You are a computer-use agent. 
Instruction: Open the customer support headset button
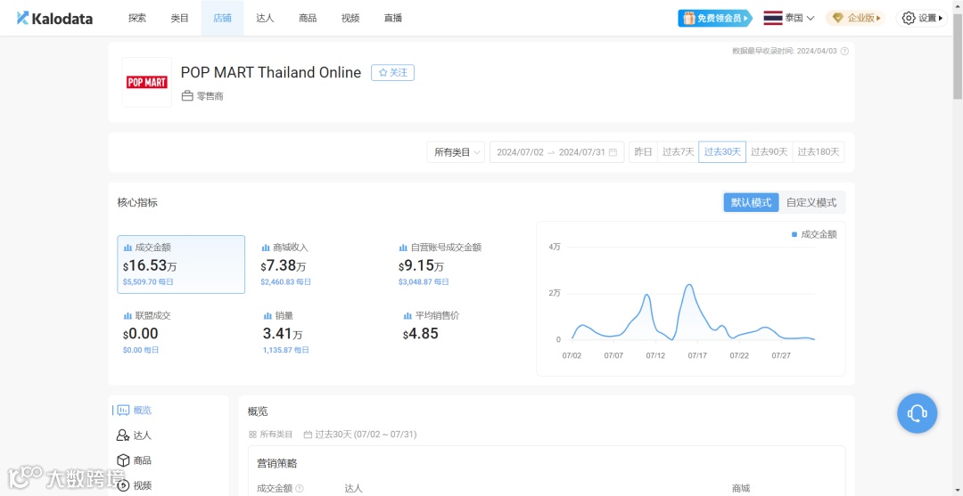coord(917,413)
